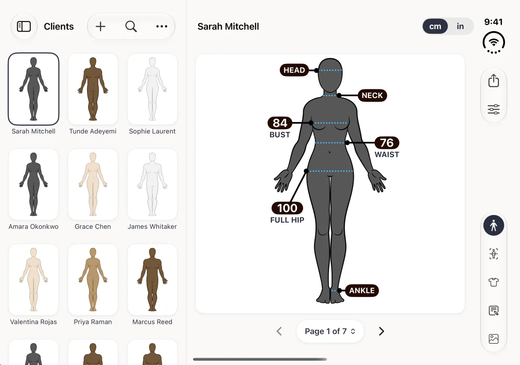520x365 pixels.
Task: Edit the waist value 76
Action: coord(387,143)
